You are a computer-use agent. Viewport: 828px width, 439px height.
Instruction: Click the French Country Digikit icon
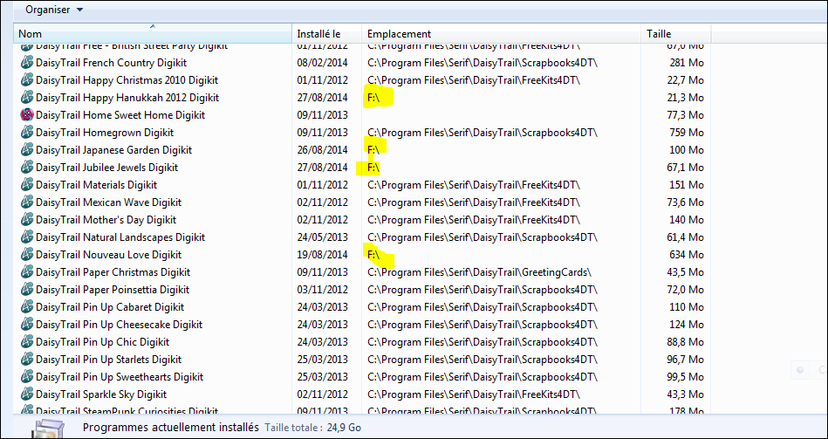27,63
